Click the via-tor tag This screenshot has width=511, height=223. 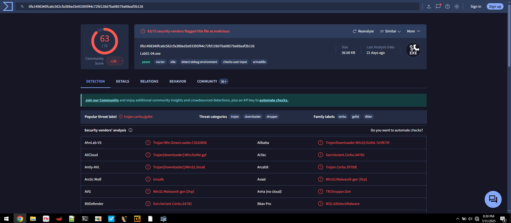pos(160,62)
